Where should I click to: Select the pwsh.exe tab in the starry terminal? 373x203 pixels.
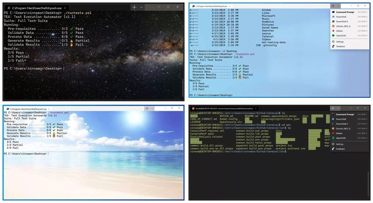pos(37,7)
